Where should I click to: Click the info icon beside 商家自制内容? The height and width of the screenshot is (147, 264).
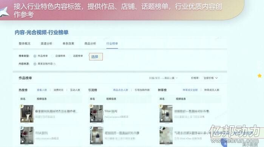pos(54,64)
